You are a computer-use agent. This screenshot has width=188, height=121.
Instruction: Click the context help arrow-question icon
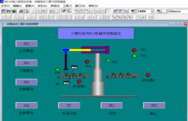point(133,11)
